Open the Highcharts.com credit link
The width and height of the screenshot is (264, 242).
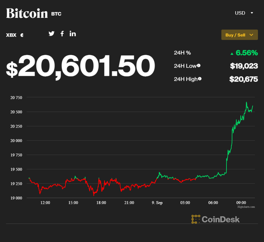point(246,207)
